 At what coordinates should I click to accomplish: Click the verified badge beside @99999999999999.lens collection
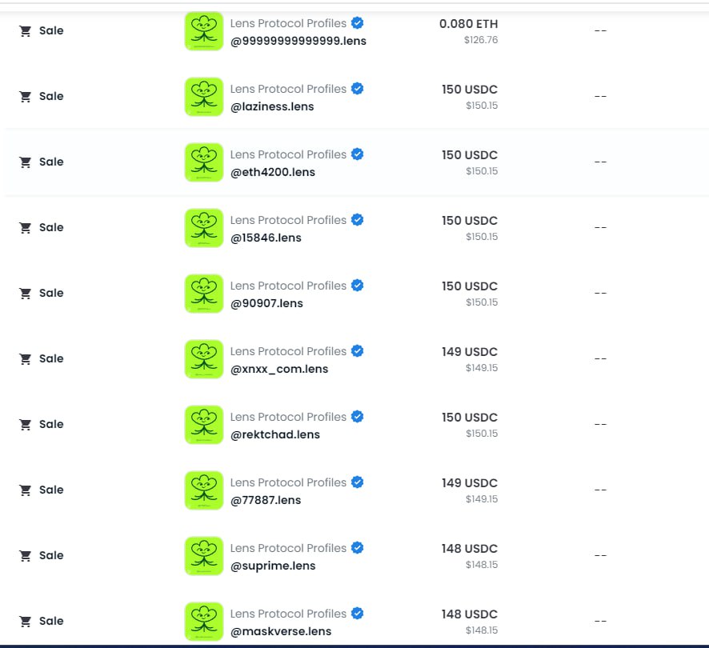tap(357, 22)
